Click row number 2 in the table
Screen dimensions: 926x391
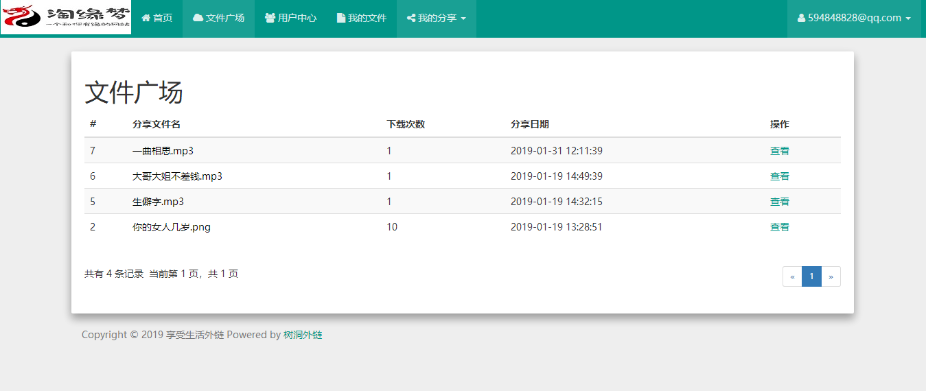93,227
